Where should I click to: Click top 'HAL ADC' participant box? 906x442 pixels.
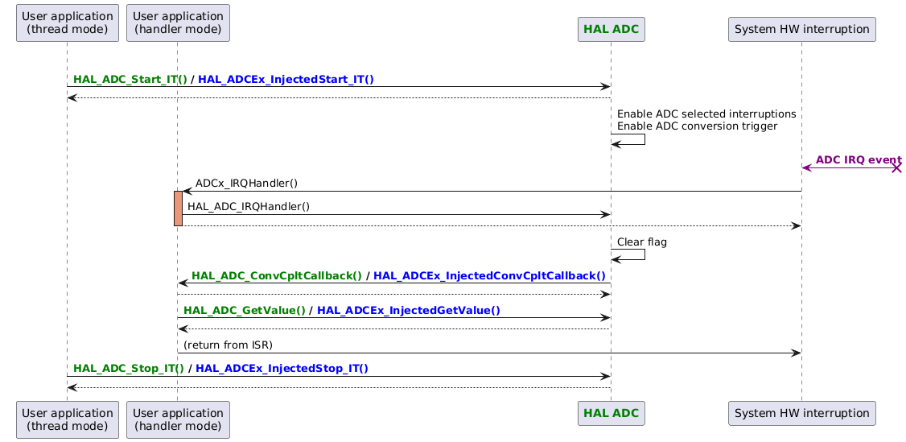click(x=612, y=30)
